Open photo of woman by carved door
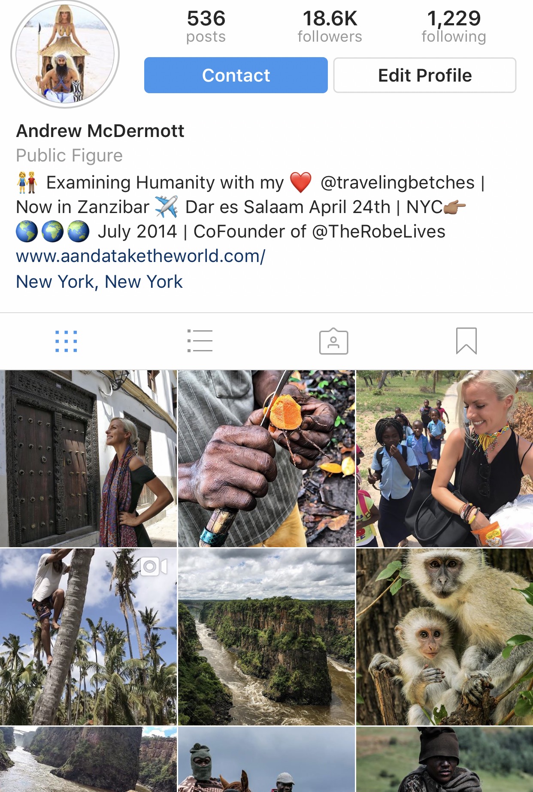Image resolution: width=533 pixels, height=792 pixels. tap(88, 459)
